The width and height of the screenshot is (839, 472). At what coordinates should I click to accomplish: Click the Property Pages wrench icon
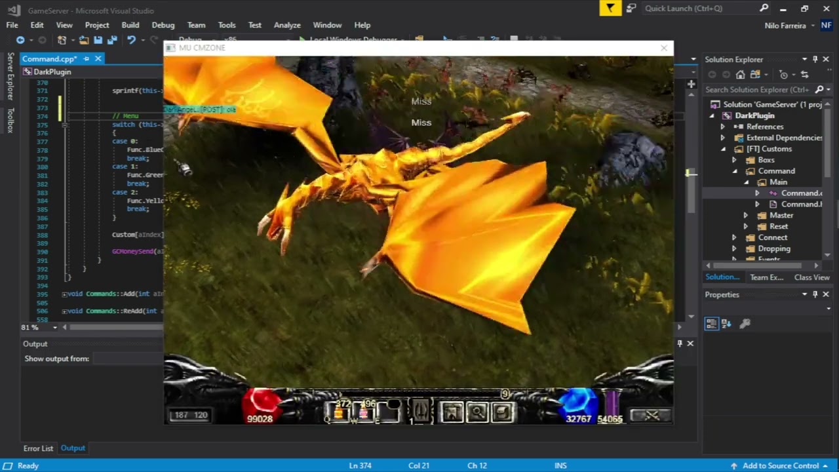point(745,323)
